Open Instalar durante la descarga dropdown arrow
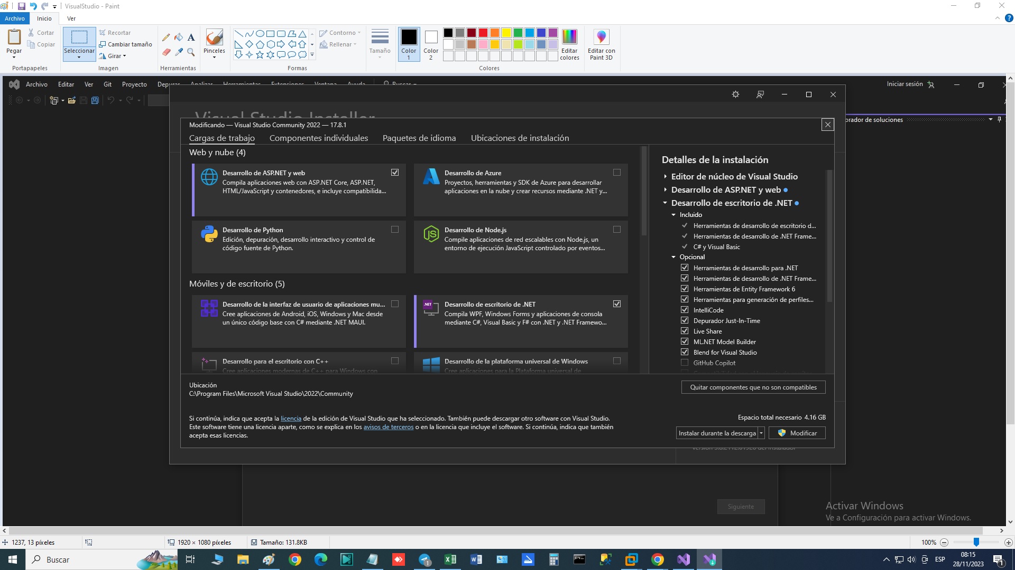1015x570 pixels. [761, 433]
